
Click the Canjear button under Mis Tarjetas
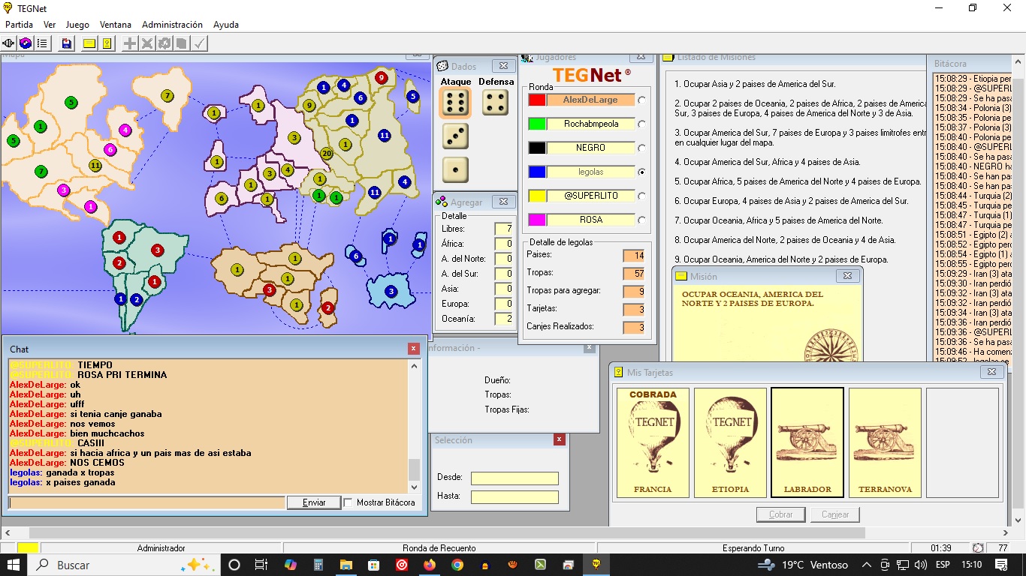tap(835, 514)
